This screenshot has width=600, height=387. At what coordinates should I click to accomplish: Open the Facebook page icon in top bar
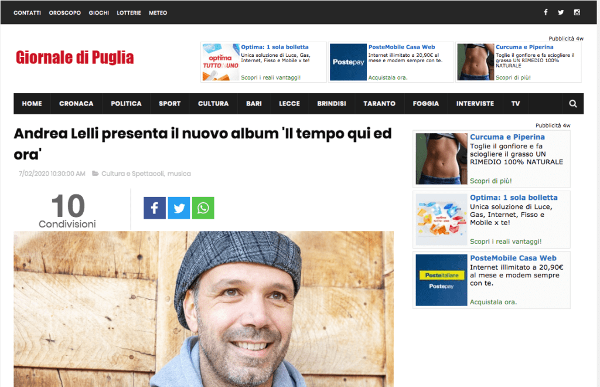tap(546, 12)
